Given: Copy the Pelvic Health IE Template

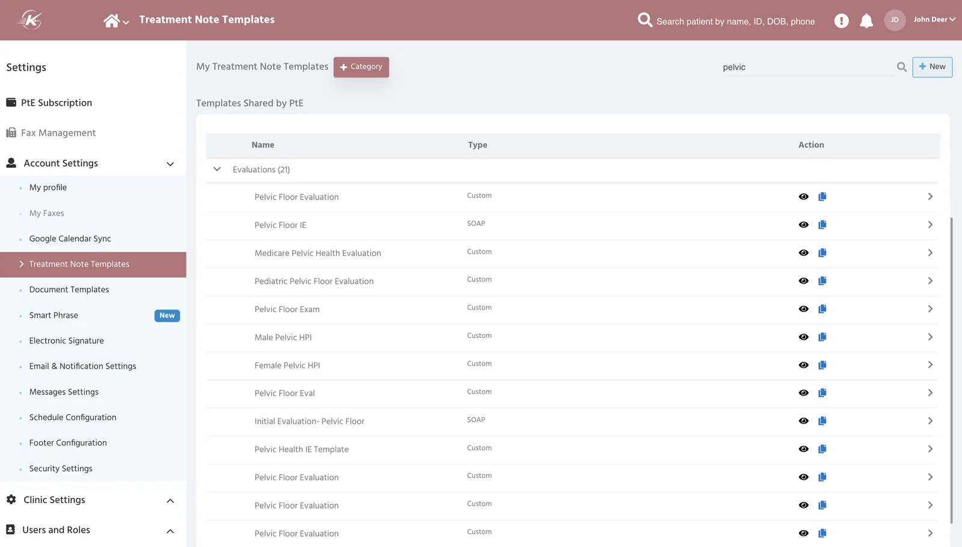Looking at the screenshot, I should 823,449.
